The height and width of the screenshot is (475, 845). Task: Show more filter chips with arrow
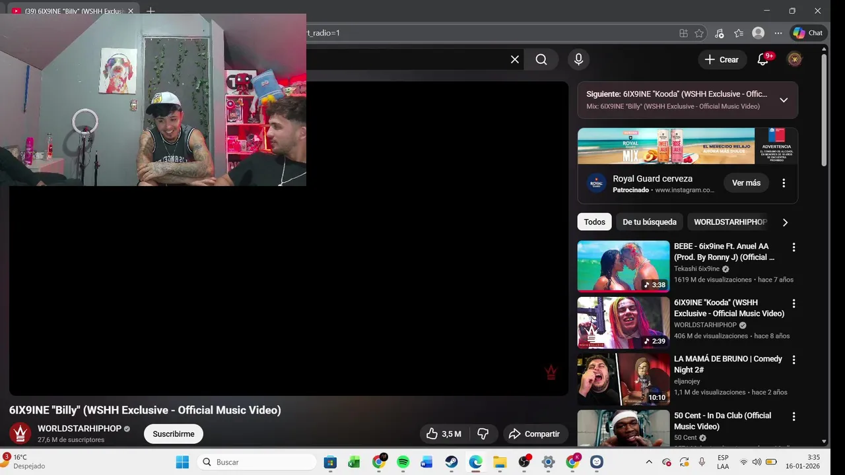(x=785, y=222)
